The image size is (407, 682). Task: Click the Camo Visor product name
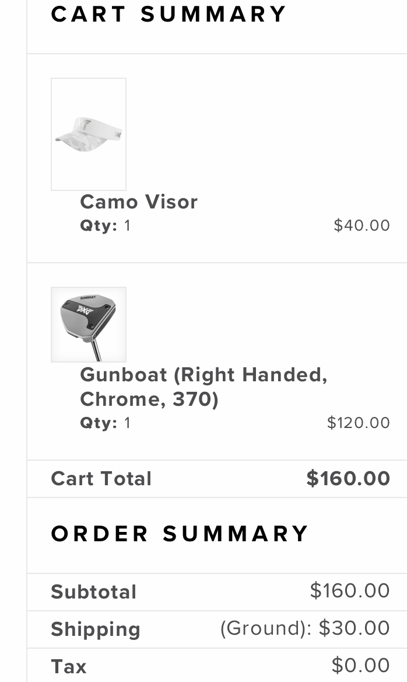(139, 202)
